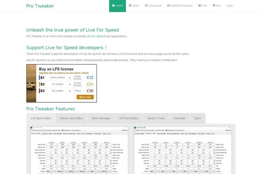Image resolution: width=262 pixels, height=174 pixels.
Task: Click the question mark icon beside FAQ
Action: click(200, 6)
